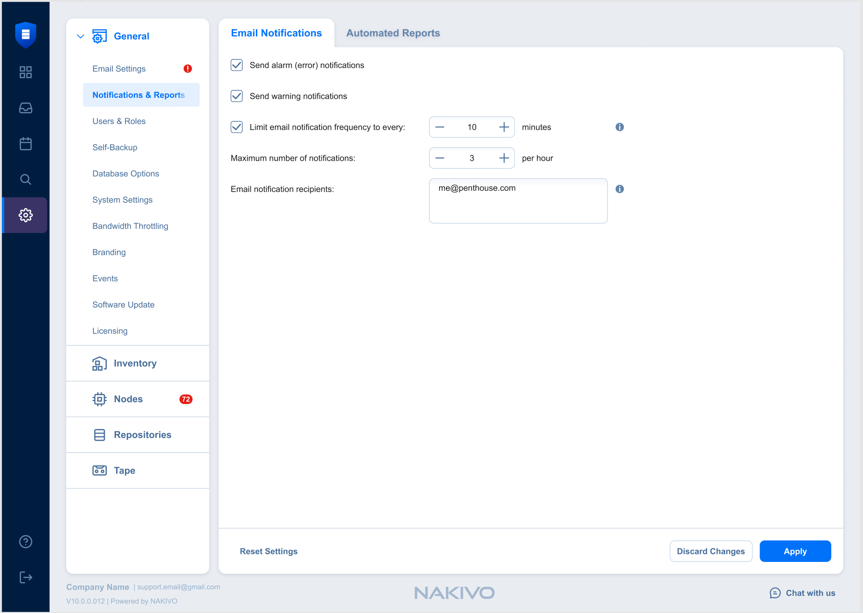Image resolution: width=863 pixels, height=613 pixels.
Task: Open the calendar icon in sidebar
Action: click(25, 144)
